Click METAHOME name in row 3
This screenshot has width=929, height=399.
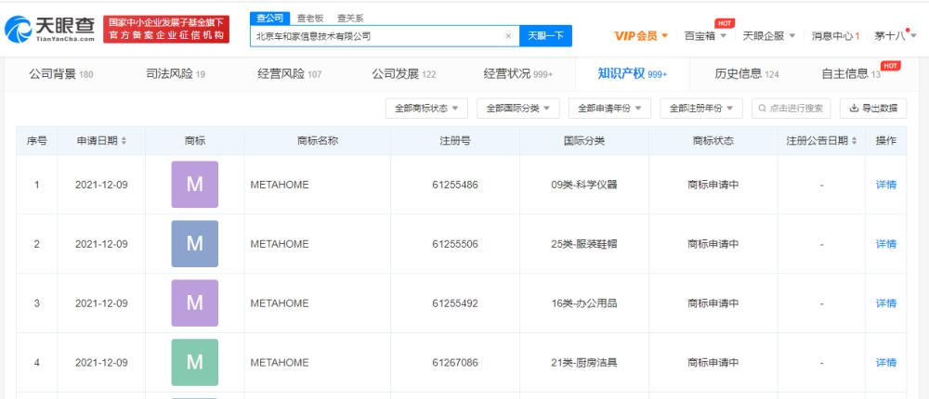tap(280, 303)
